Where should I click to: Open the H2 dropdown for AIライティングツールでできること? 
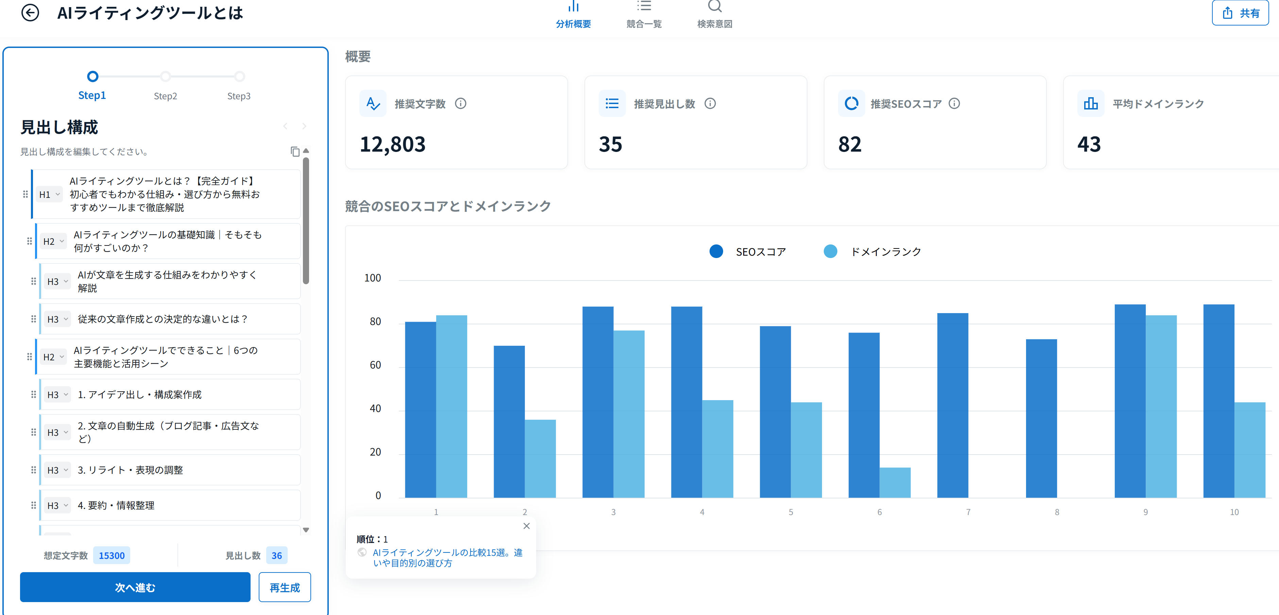coord(53,356)
